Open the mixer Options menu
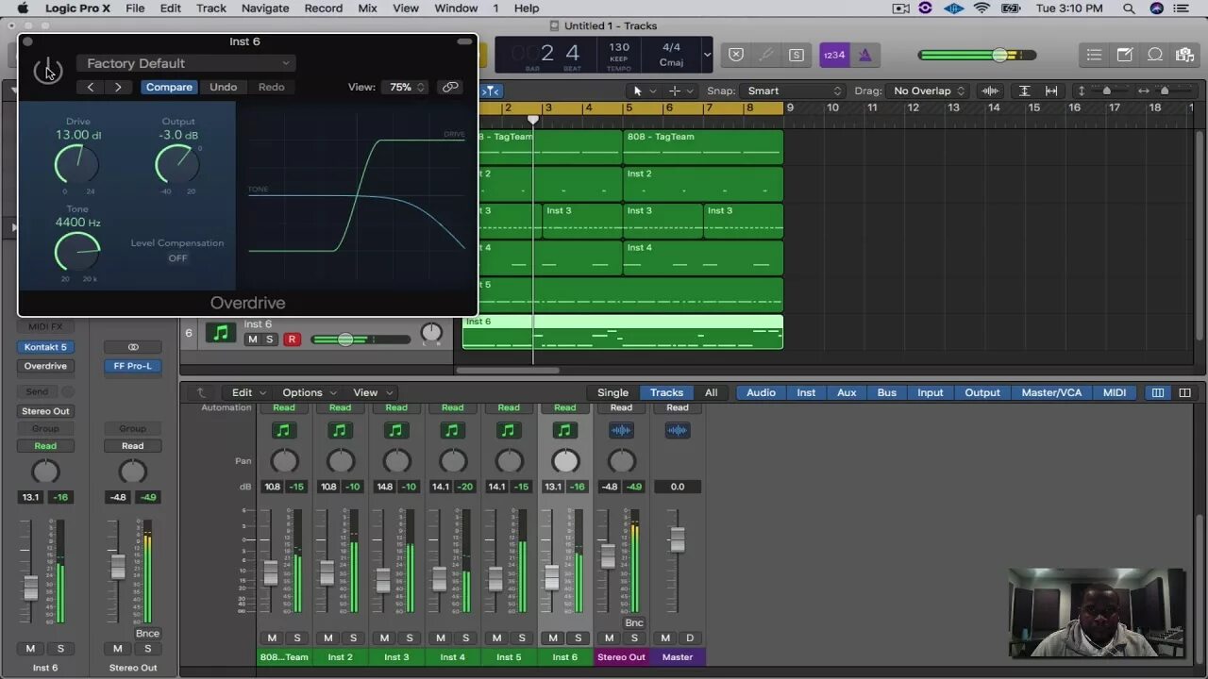The height and width of the screenshot is (679, 1208). tap(308, 392)
